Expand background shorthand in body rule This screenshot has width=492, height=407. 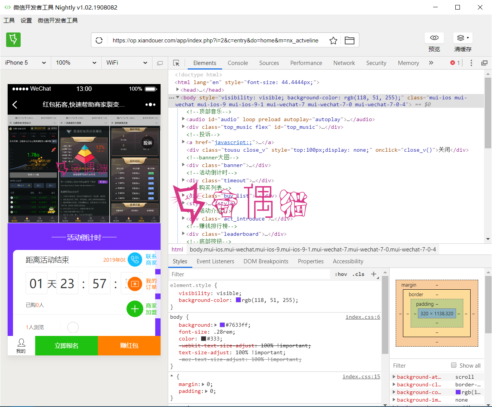point(216,325)
